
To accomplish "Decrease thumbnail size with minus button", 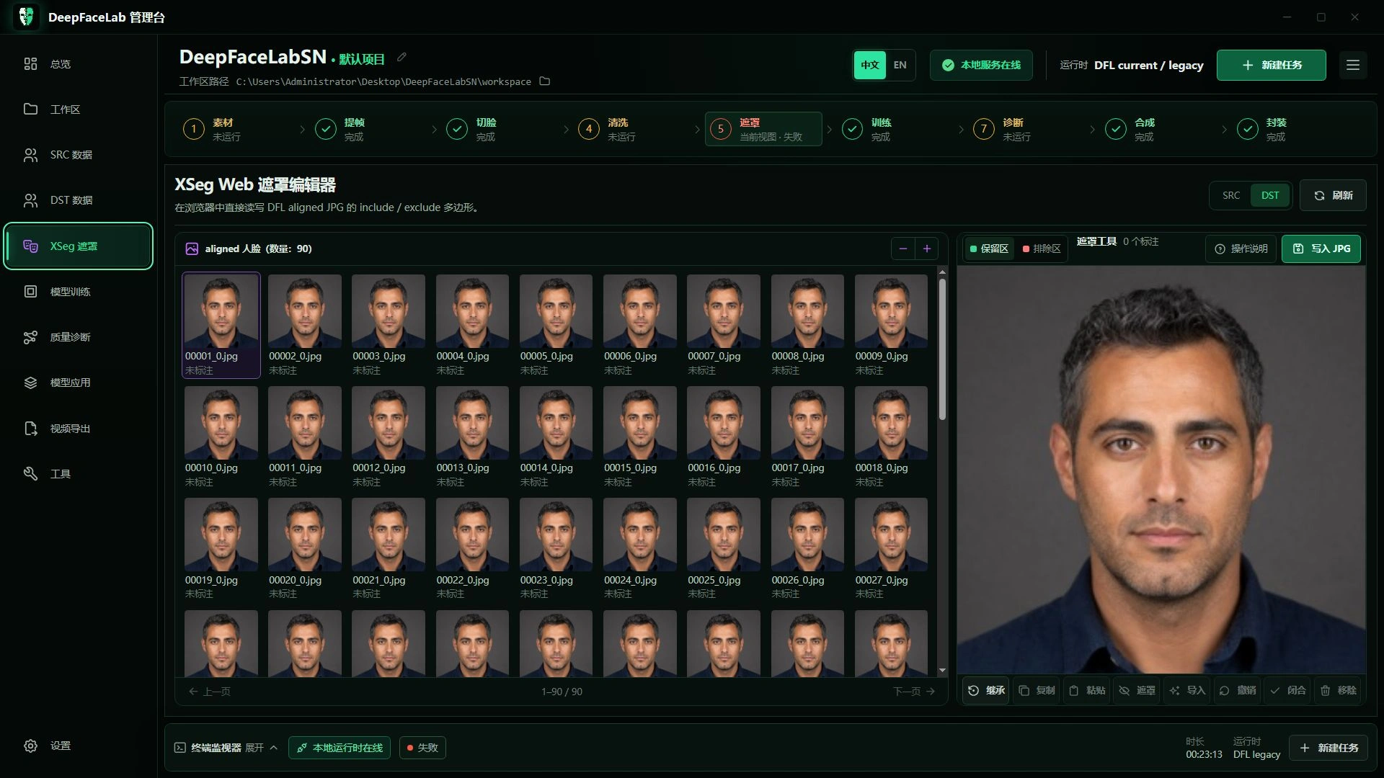I will coord(903,249).
